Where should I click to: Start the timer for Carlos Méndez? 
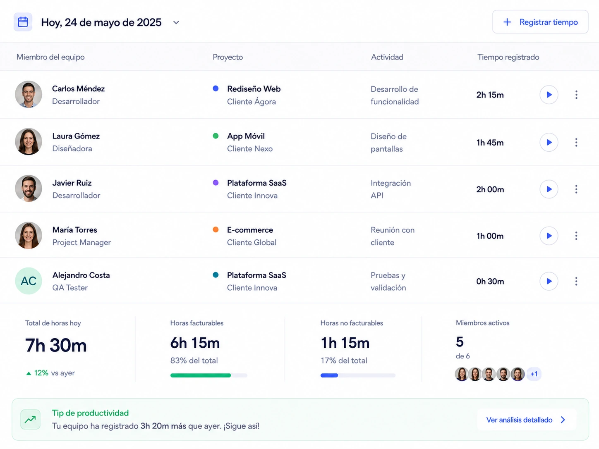(x=549, y=95)
